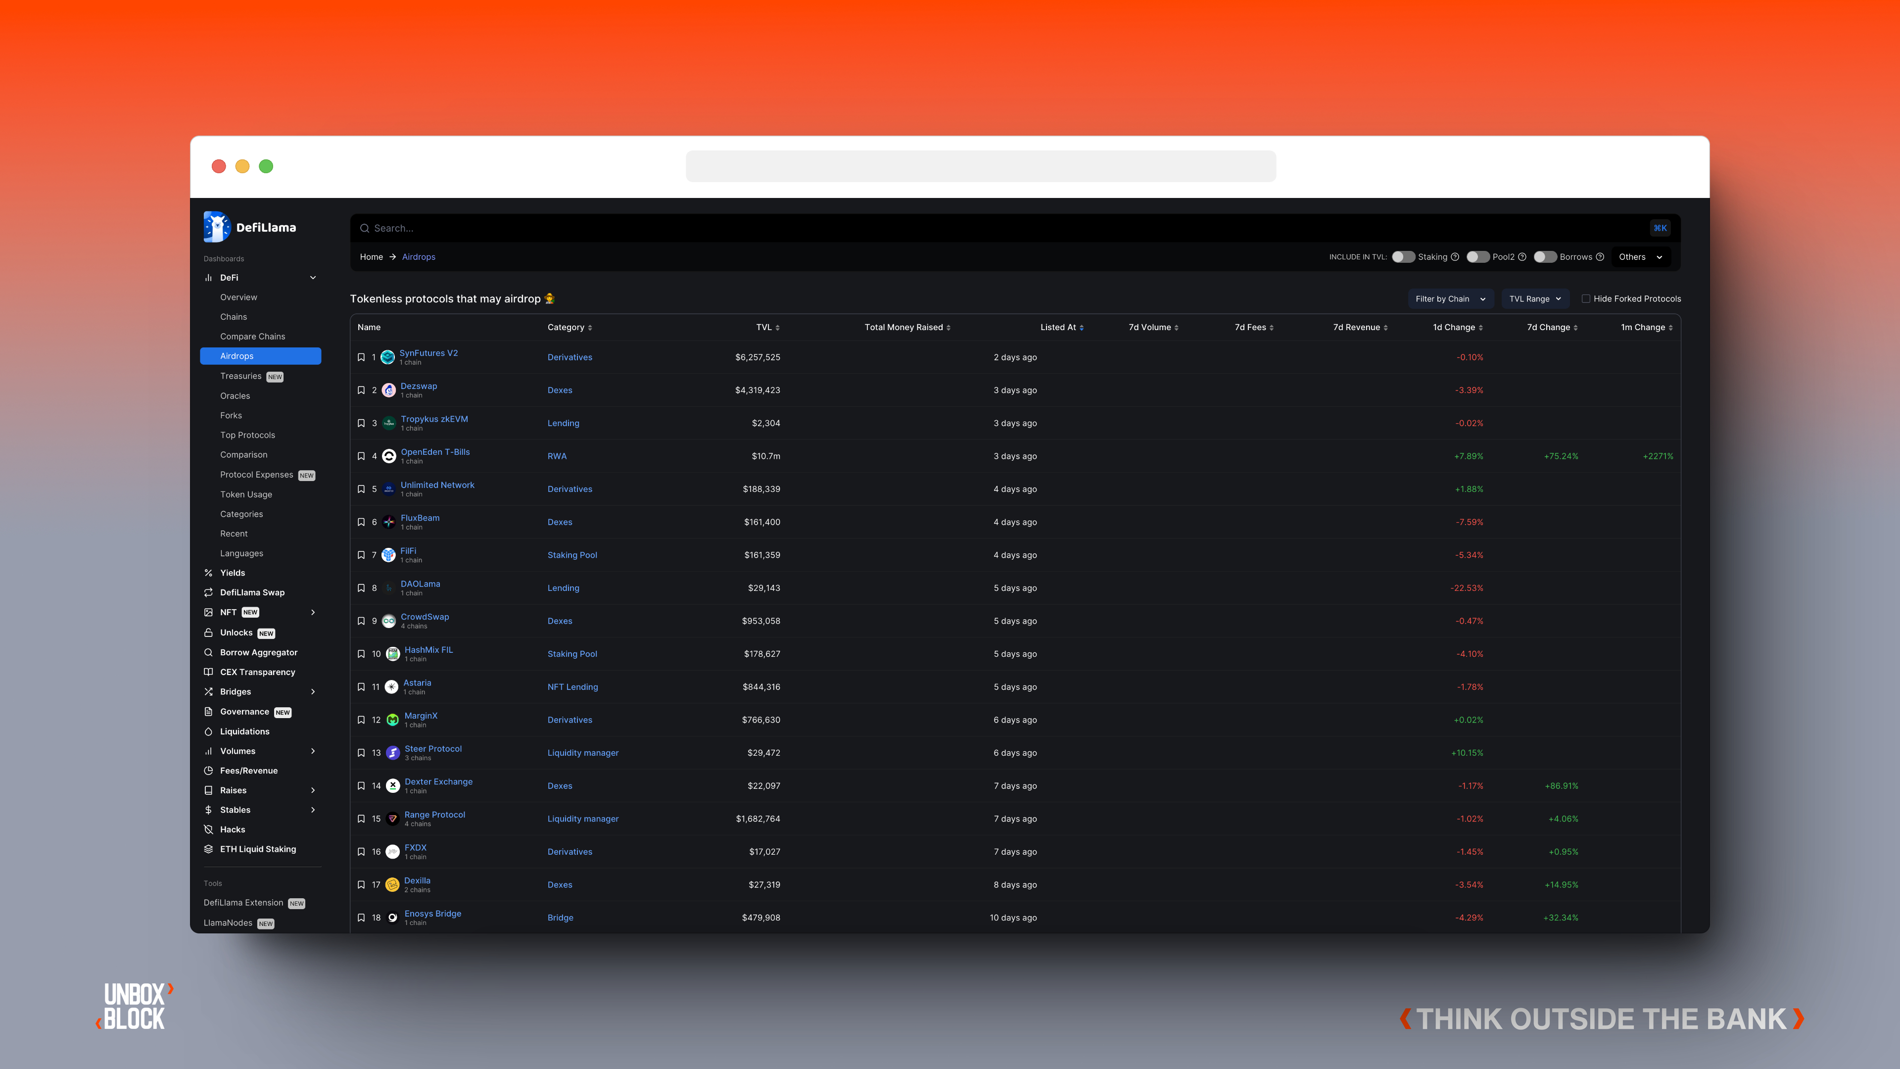This screenshot has height=1069, width=1900.
Task: Open the Overview sidebar item
Action: 238,297
